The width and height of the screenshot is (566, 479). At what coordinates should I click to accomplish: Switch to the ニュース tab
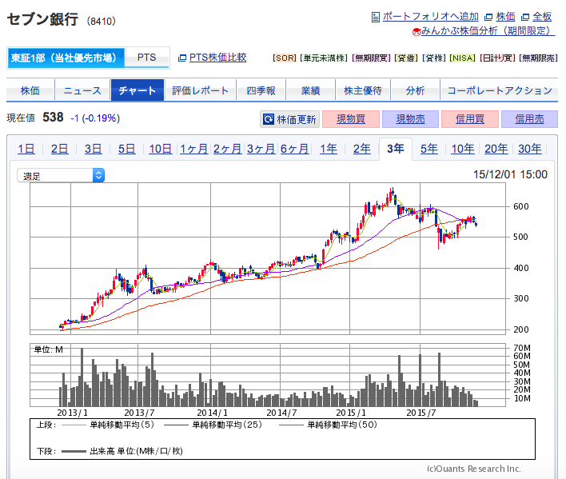pyautogui.click(x=82, y=90)
